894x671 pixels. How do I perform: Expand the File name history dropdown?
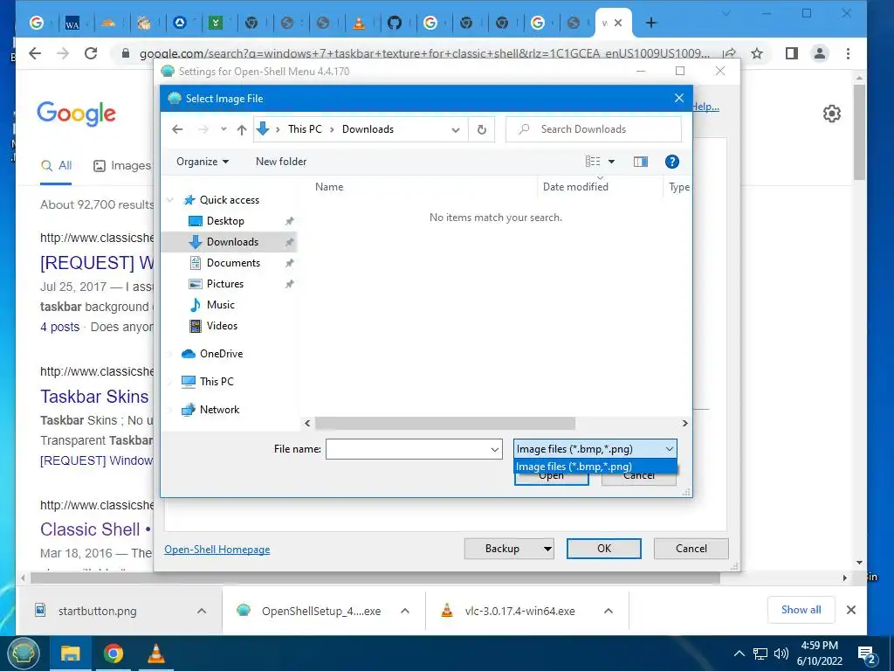(495, 450)
